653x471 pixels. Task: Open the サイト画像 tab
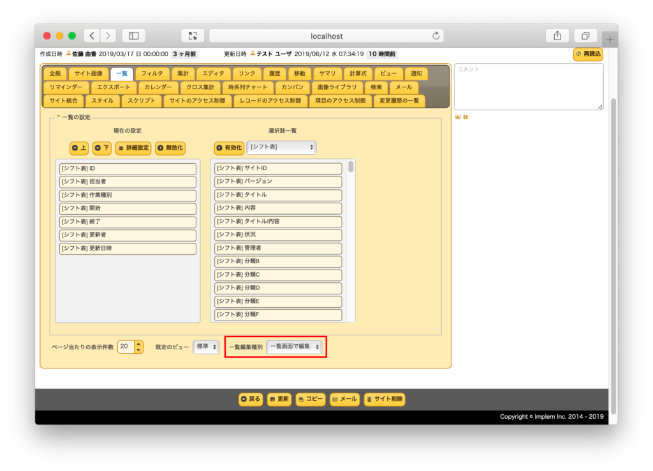[x=88, y=74]
